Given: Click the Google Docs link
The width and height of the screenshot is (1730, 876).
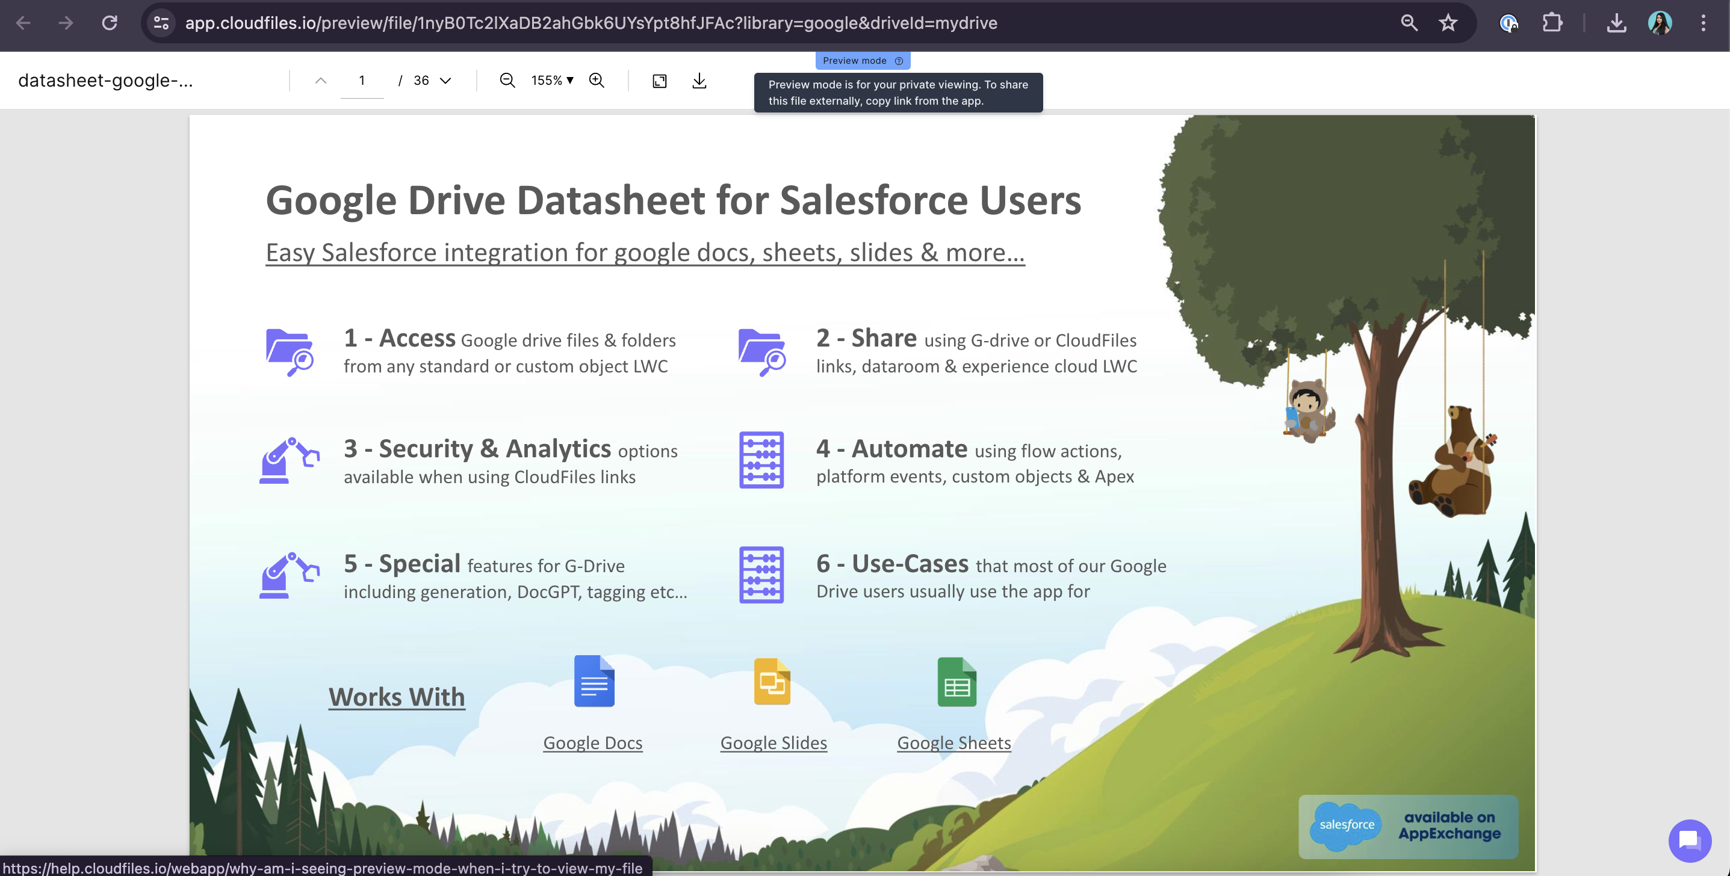Looking at the screenshot, I should click(592, 742).
